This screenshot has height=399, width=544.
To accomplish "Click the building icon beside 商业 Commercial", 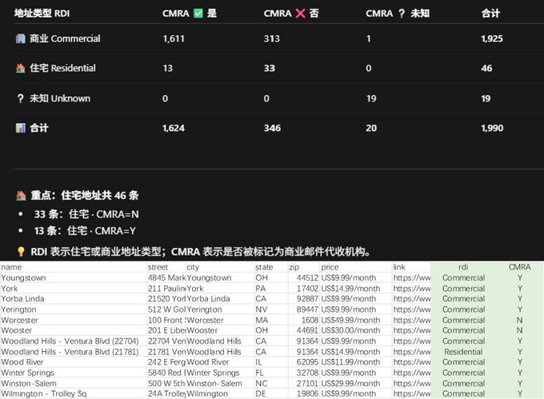I will (x=21, y=38).
